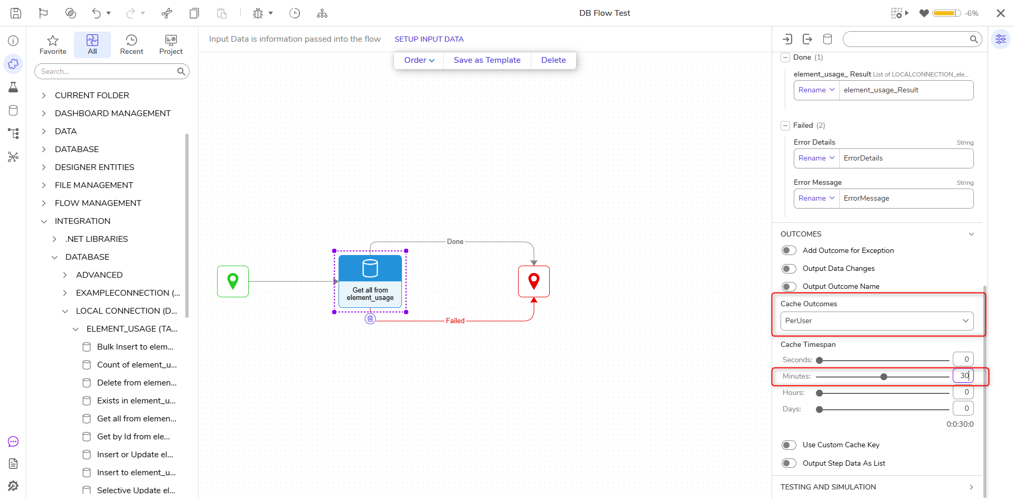Click the Redo arrow icon

point(130,13)
